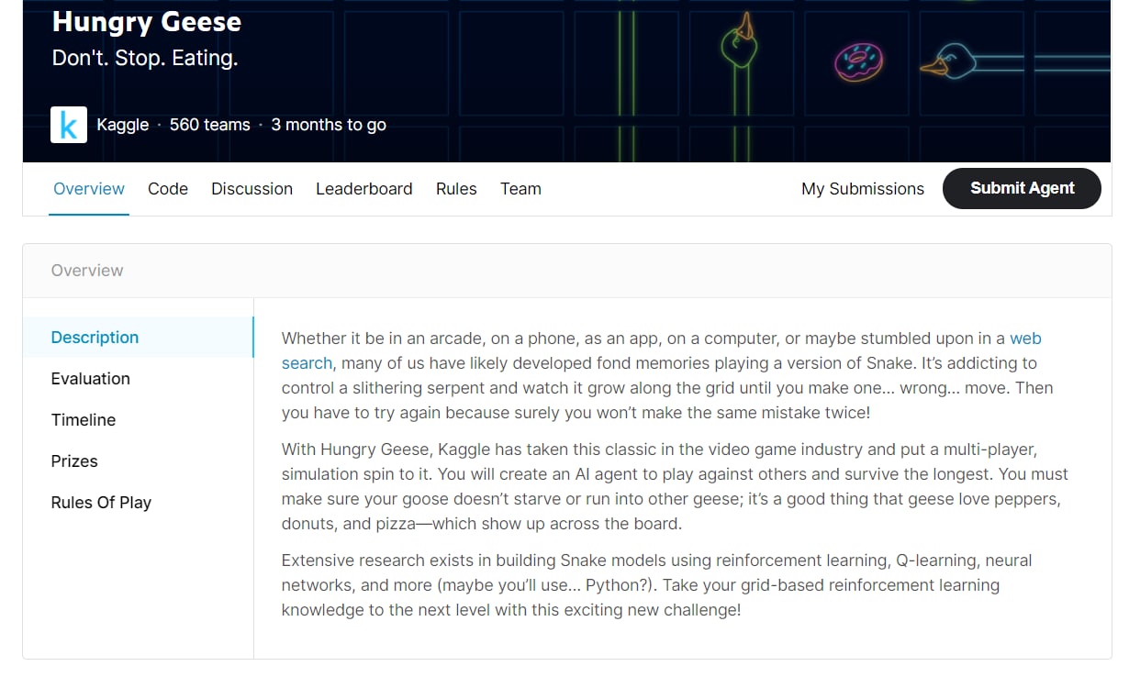This screenshot has width=1129, height=677.
Task: Open the Discussion tab
Action: tap(252, 189)
